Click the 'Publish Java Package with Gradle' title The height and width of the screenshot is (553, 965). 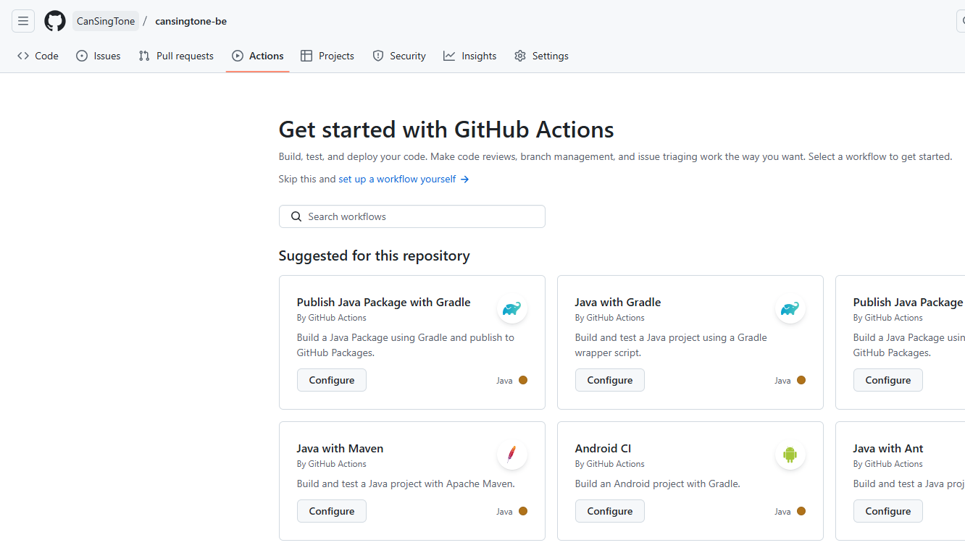click(x=383, y=302)
